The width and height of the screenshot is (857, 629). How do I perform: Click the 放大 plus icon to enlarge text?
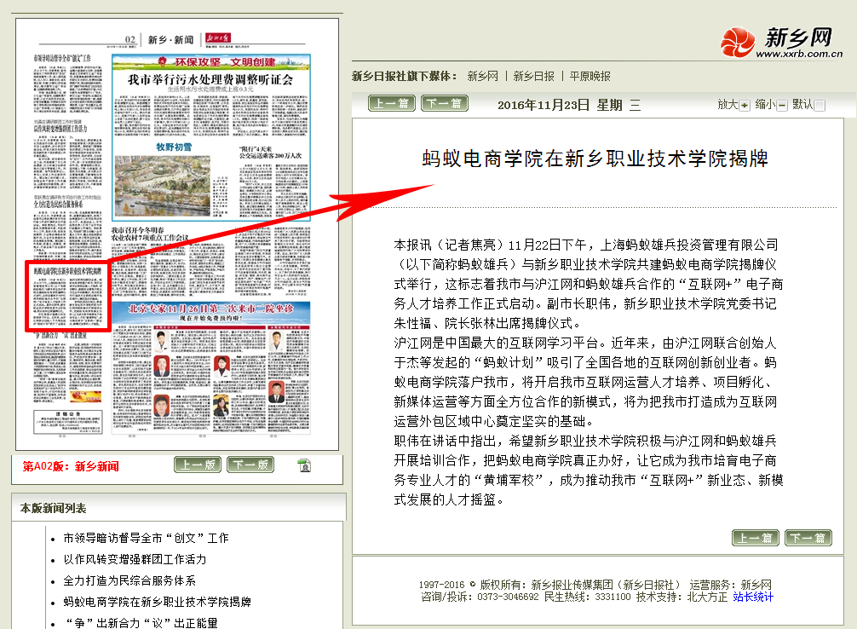745,105
